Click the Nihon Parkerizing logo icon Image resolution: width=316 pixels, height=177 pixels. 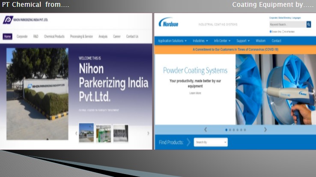click(8, 20)
